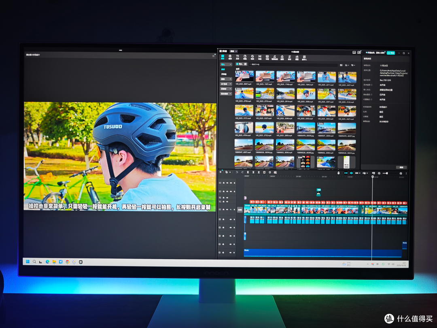Switch to the Text tab
Viewport: 437px width, 328px height.
(x=238, y=57)
